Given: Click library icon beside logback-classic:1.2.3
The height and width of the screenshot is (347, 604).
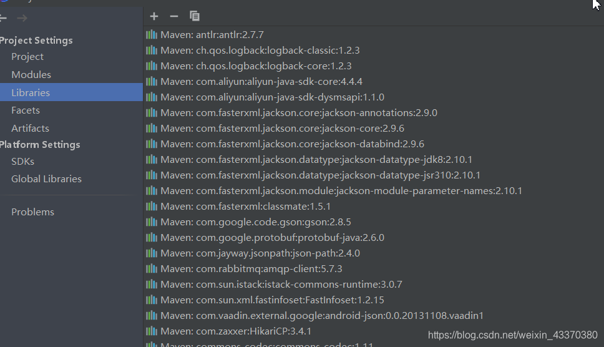Looking at the screenshot, I should (152, 50).
